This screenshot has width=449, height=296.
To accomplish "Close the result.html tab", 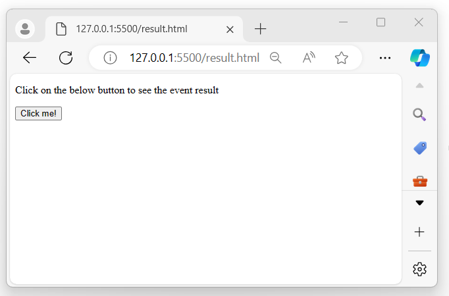I will coord(230,30).
